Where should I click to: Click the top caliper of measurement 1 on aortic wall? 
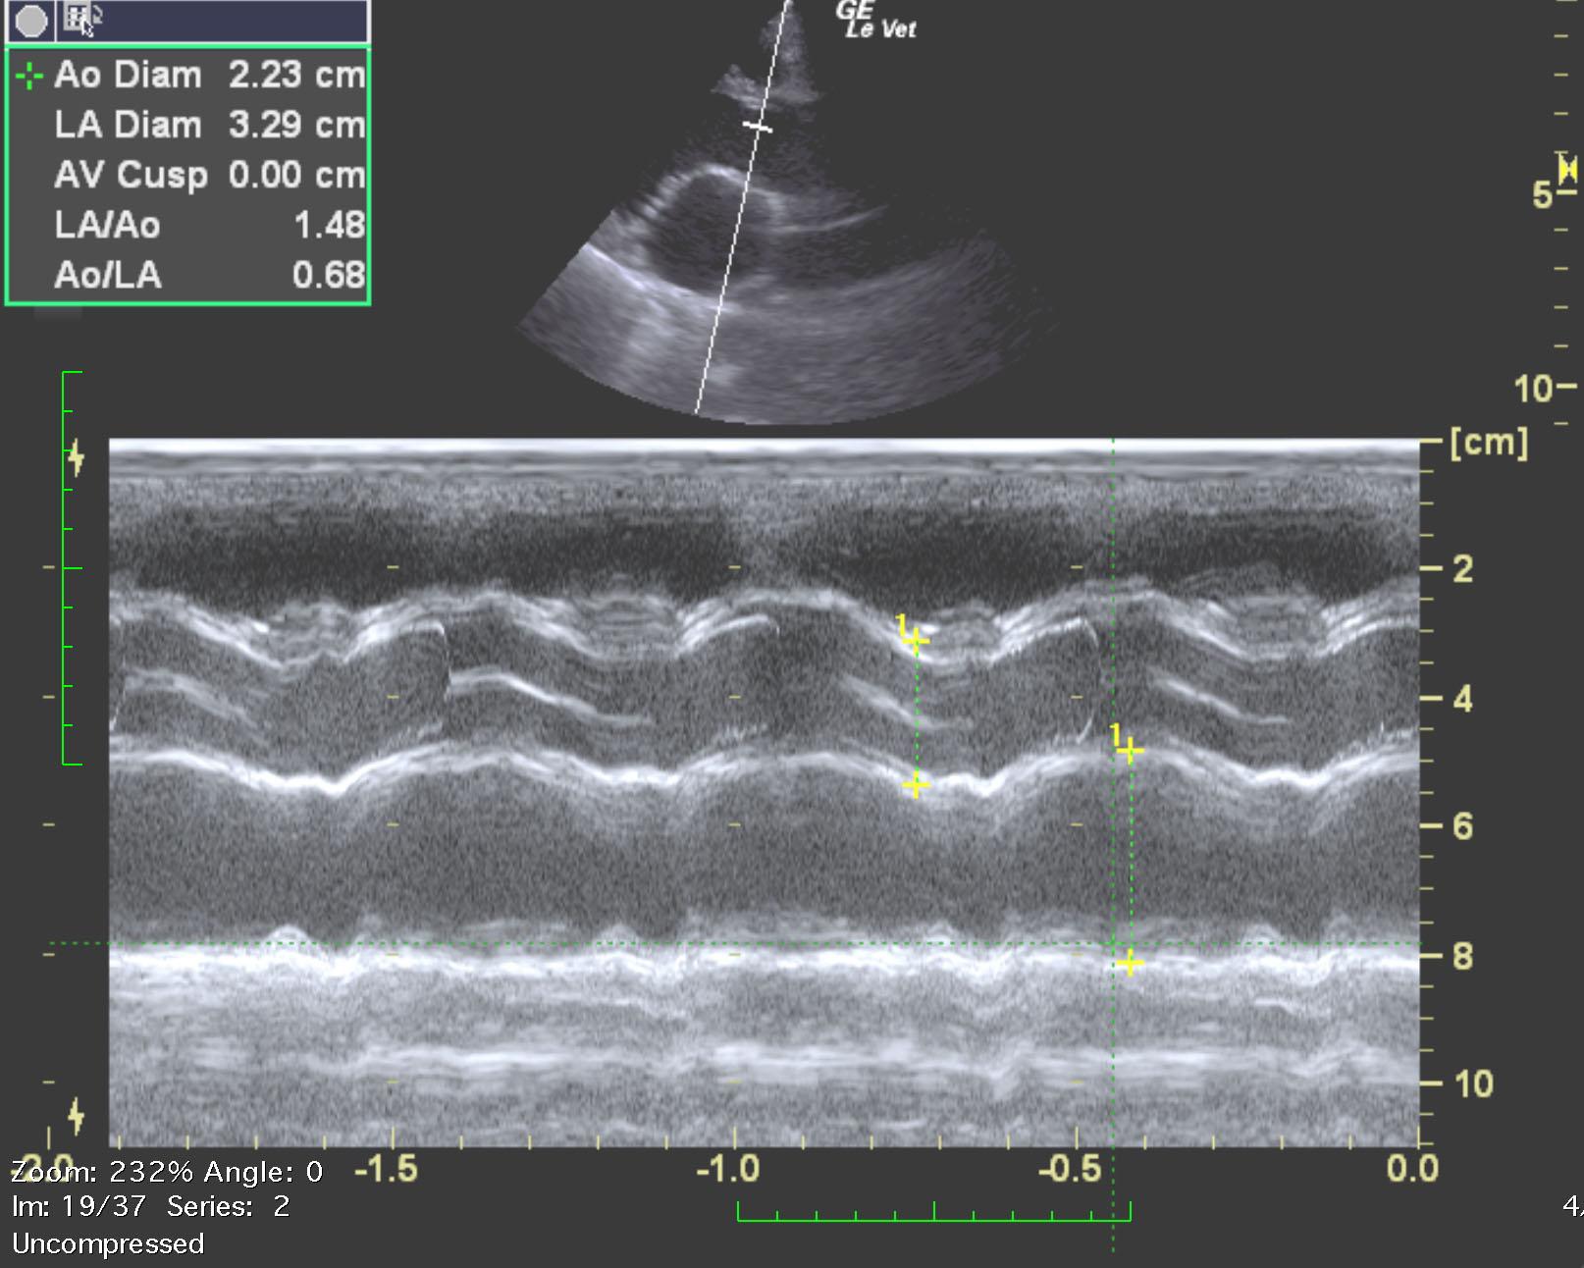(915, 640)
